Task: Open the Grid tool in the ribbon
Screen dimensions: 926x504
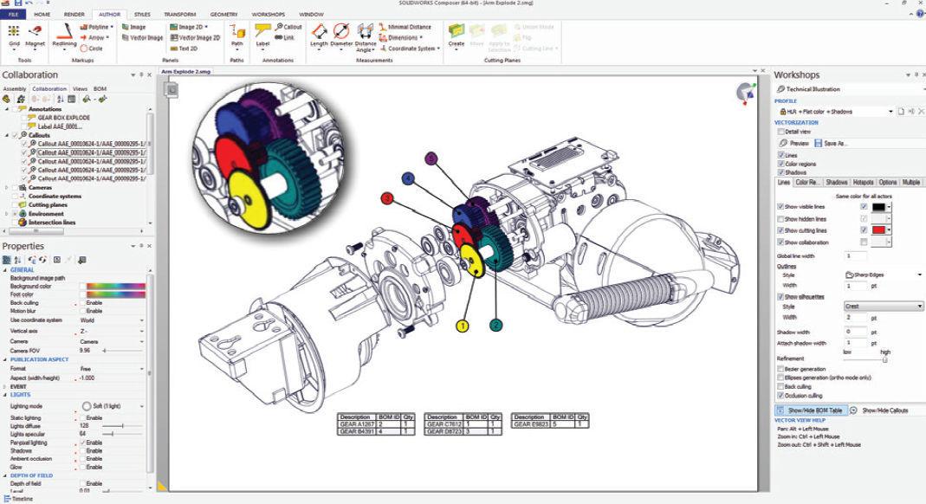Action: coord(13,35)
